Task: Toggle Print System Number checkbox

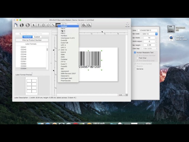Action: point(137,56)
